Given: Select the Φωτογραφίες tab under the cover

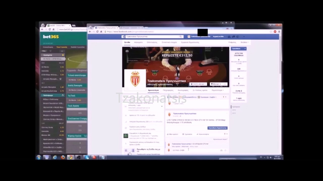Looking at the screenshot, I should [183, 90].
